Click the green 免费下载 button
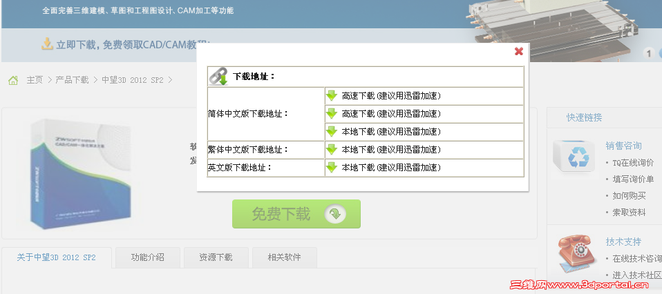662x294 pixels. pyautogui.click(x=296, y=214)
